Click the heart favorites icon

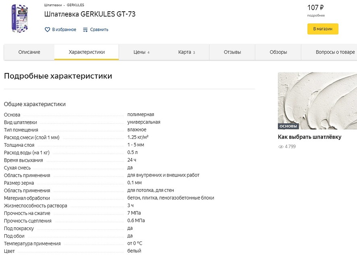point(47,29)
